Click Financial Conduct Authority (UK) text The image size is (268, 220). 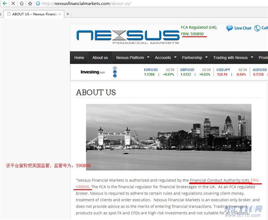[x=220, y=180]
